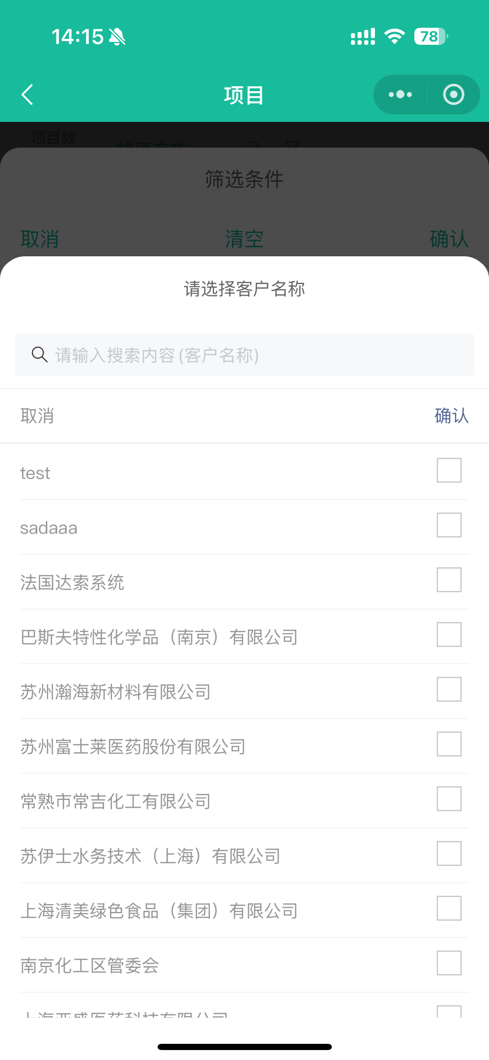Choose 苏伊士水务技术（上海）有限公司 from list

151,856
